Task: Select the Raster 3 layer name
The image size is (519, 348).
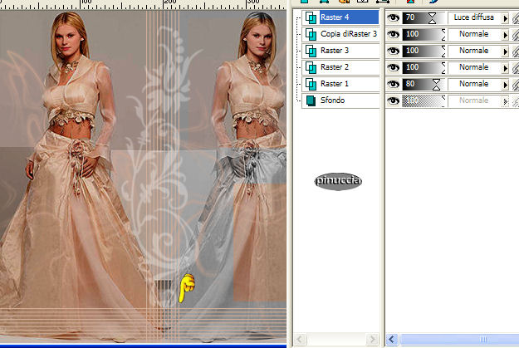Action: 335,51
